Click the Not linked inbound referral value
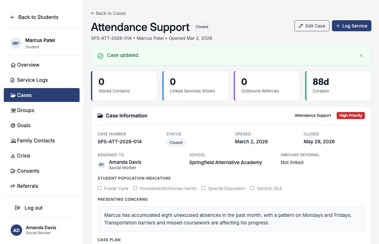Screen dimensions: 379x244 292,163
